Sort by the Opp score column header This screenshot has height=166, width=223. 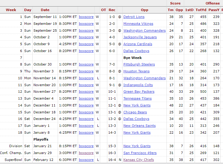tap(179, 10)
